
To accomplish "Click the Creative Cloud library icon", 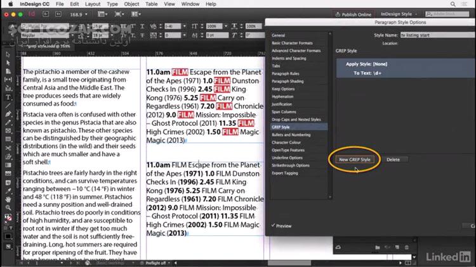I will click(338, 247).
